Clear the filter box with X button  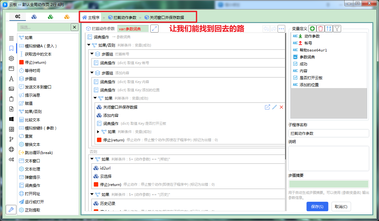click(x=74, y=27)
